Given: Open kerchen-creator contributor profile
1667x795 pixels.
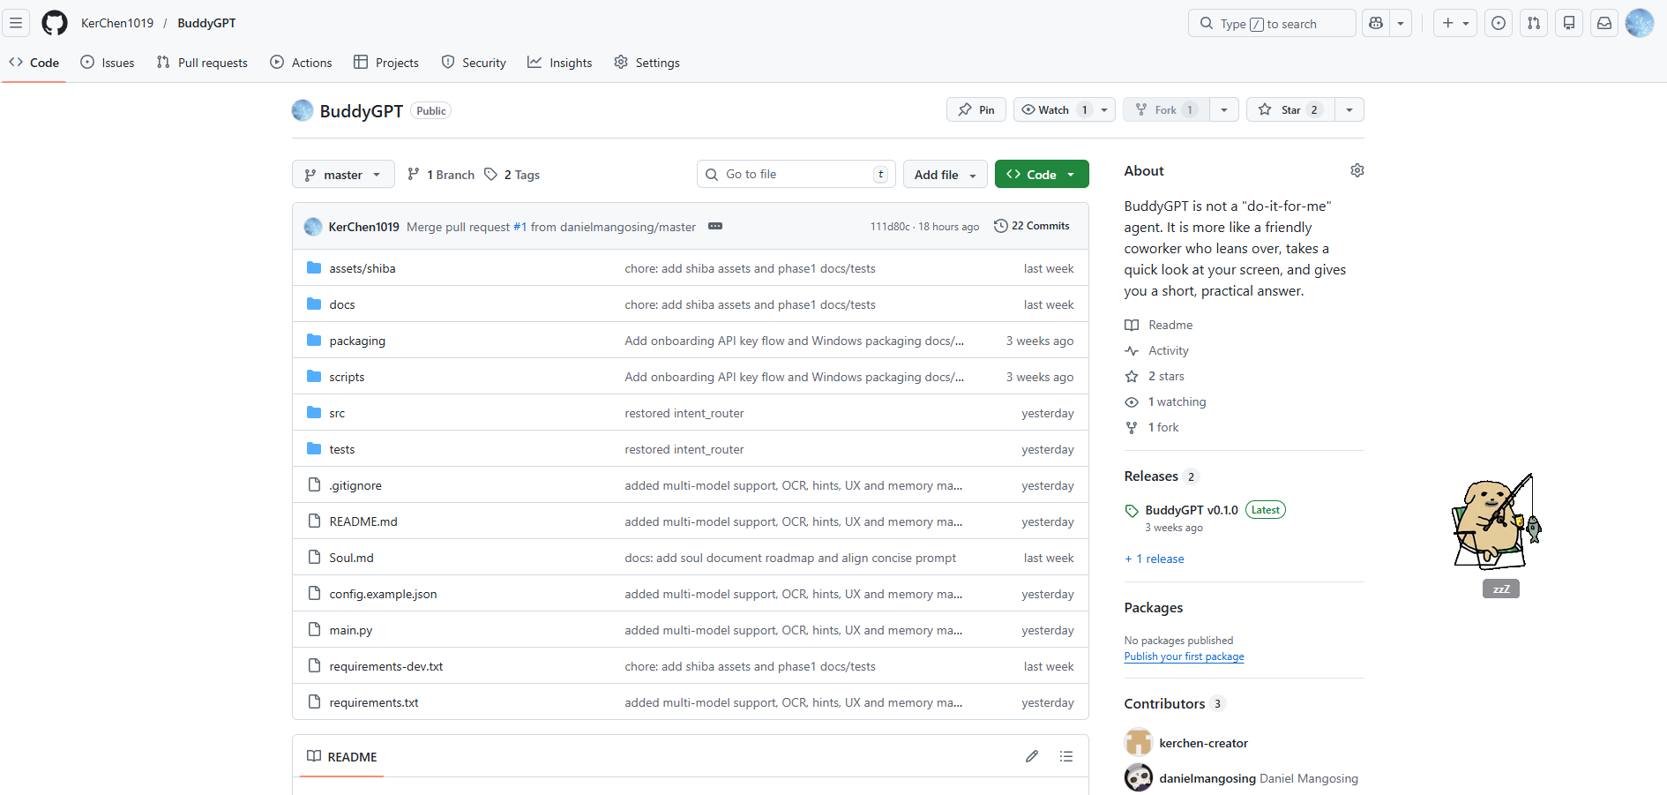Looking at the screenshot, I should tap(1204, 743).
